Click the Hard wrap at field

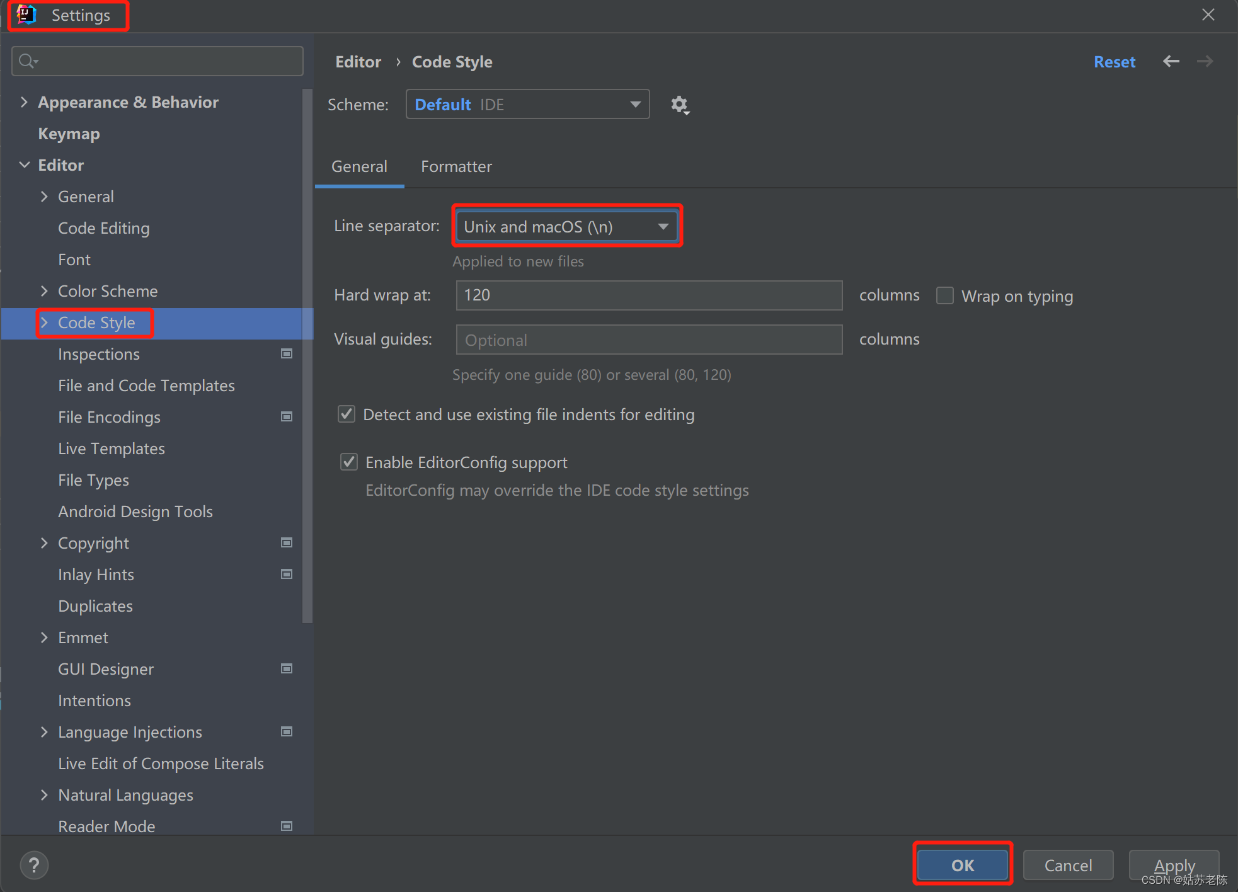click(649, 295)
